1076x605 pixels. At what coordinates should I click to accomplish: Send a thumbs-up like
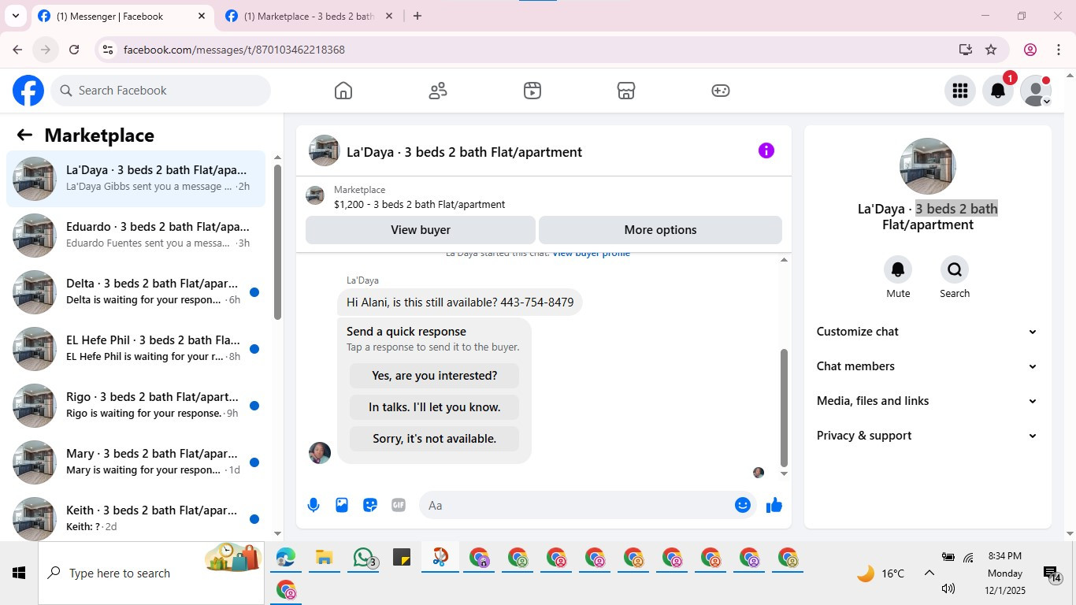click(774, 505)
